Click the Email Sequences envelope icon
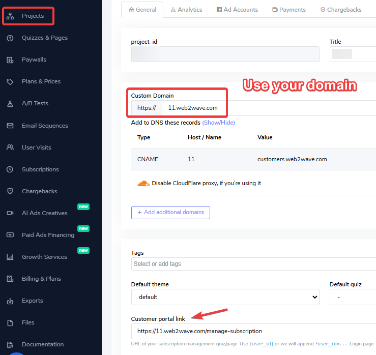The image size is (376, 355). [10, 126]
